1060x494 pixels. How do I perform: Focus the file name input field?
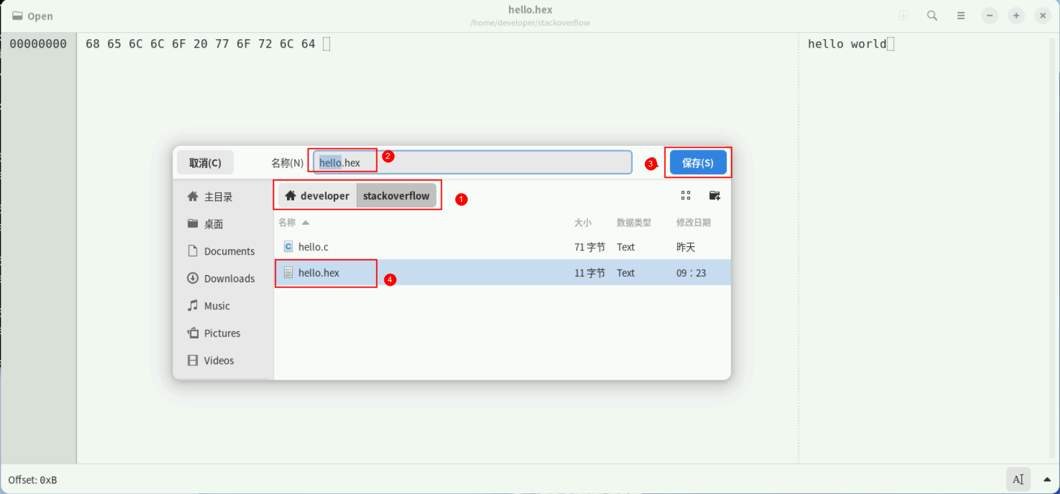(472, 163)
